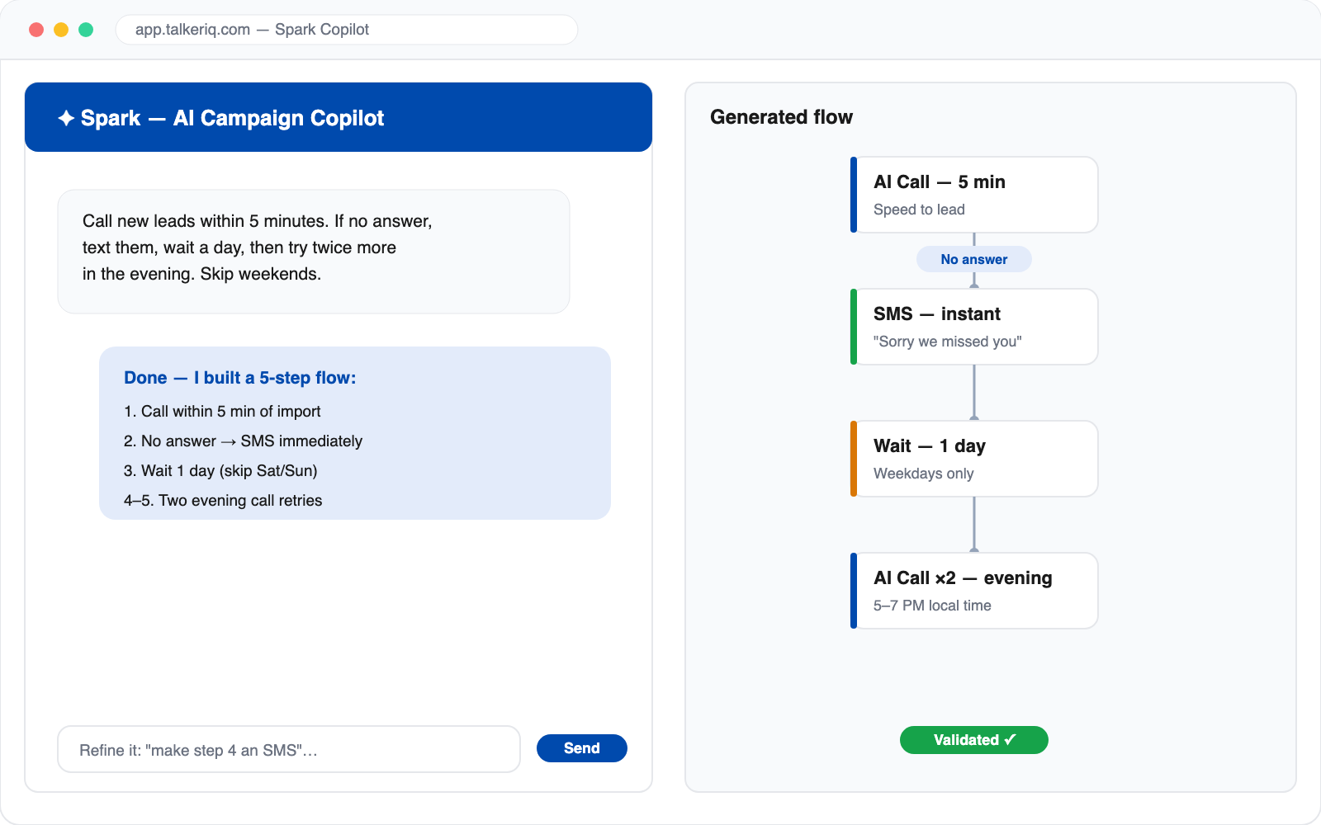
Task: Open the Wait — 1 day step
Action: click(974, 459)
